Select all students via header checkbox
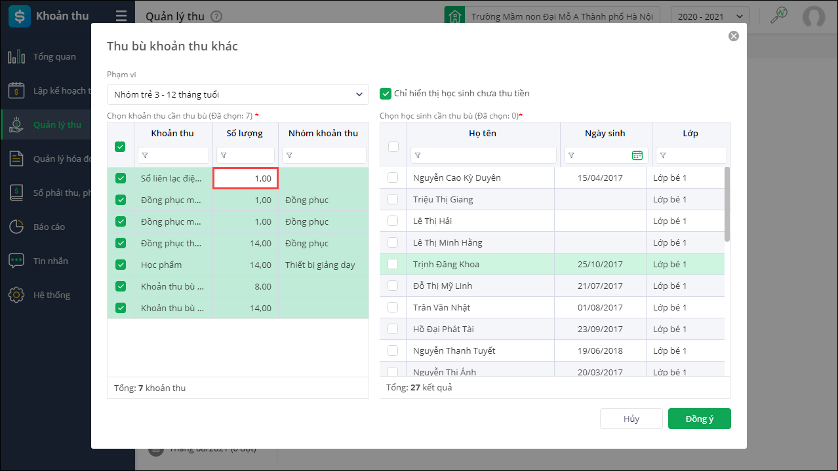Screen dimensions: 838x471 [x=393, y=147]
